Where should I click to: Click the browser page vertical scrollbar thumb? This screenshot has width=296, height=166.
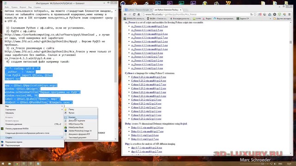coord(290,42)
